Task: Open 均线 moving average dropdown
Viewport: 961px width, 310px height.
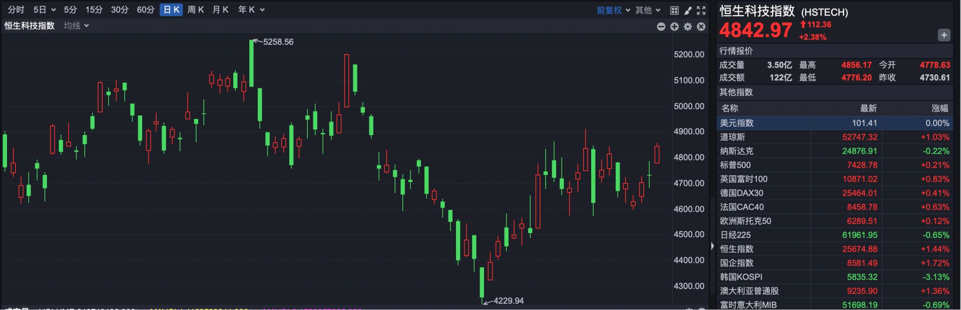Action: click(76, 25)
